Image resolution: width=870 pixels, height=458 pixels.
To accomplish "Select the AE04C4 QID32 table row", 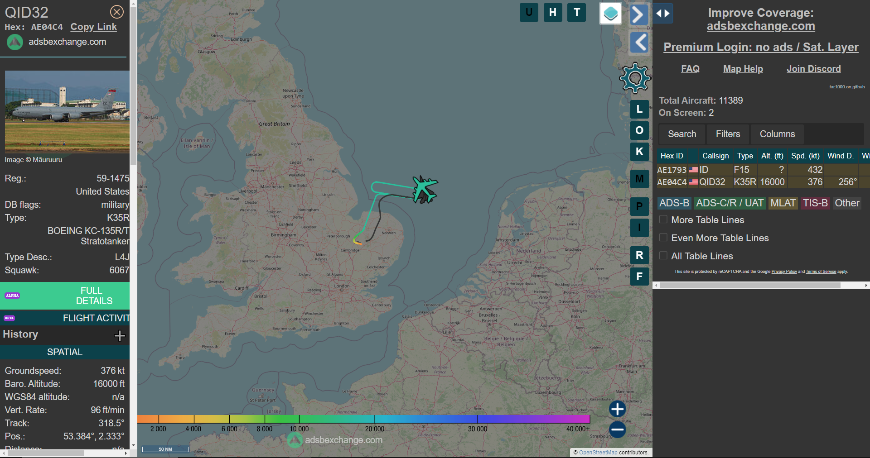I will pyautogui.click(x=763, y=182).
